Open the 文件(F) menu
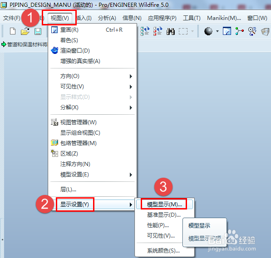Screen dimensions: 271x258 12,18
